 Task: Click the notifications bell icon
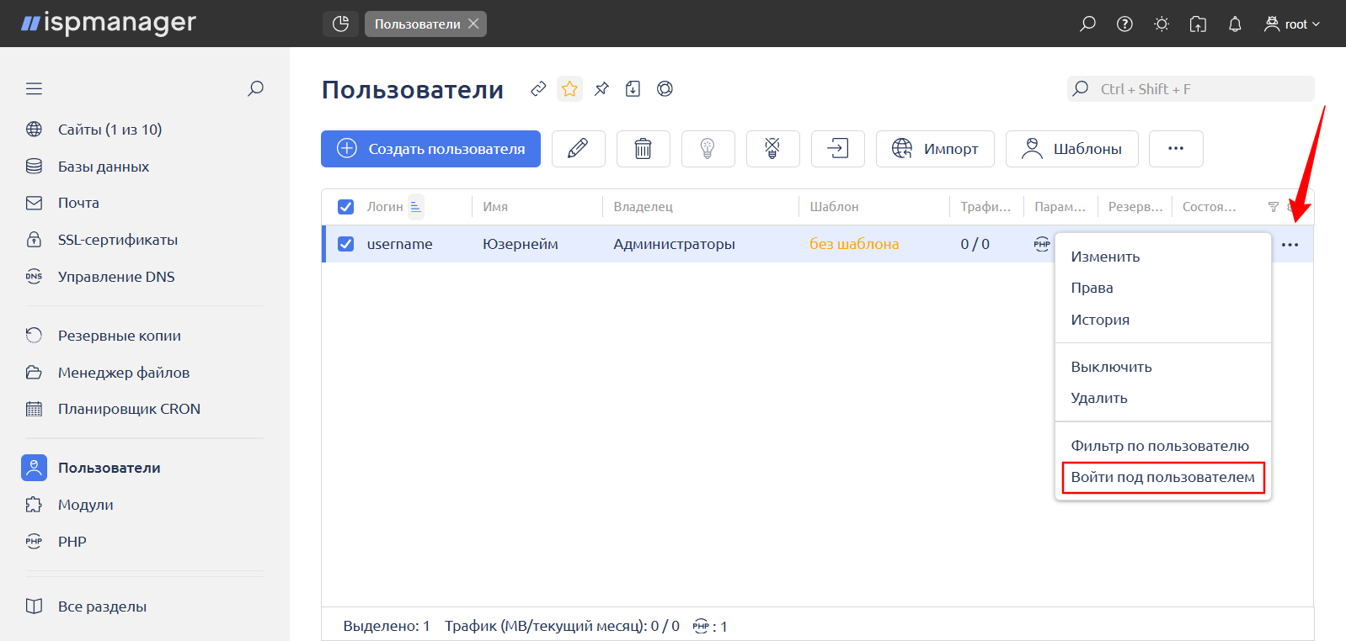pyautogui.click(x=1235, y=24)
